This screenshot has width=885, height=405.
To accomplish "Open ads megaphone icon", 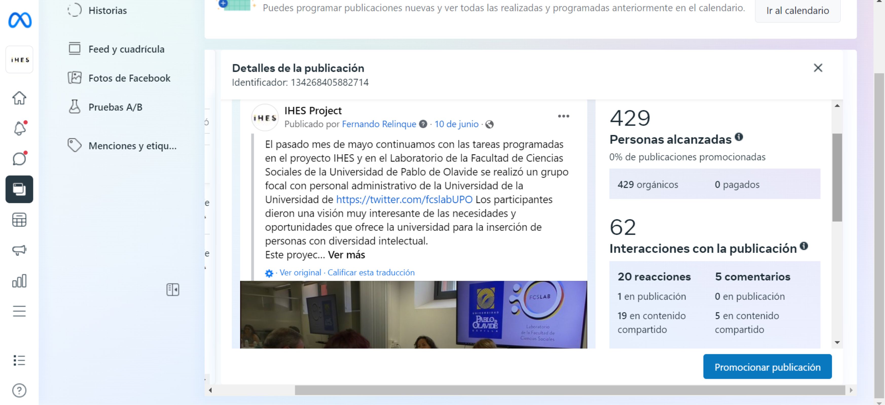I will click(x=19, y=250).
